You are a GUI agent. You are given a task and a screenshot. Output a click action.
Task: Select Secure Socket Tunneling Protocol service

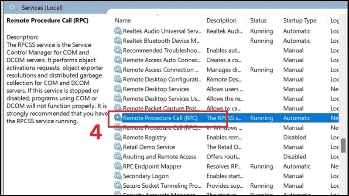(x=161, y=186)
